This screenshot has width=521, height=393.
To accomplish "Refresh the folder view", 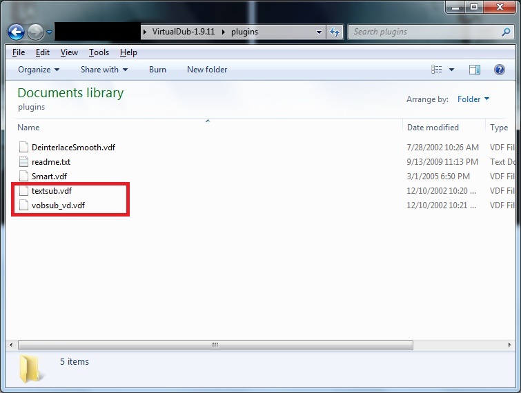I will click(335, 32).
